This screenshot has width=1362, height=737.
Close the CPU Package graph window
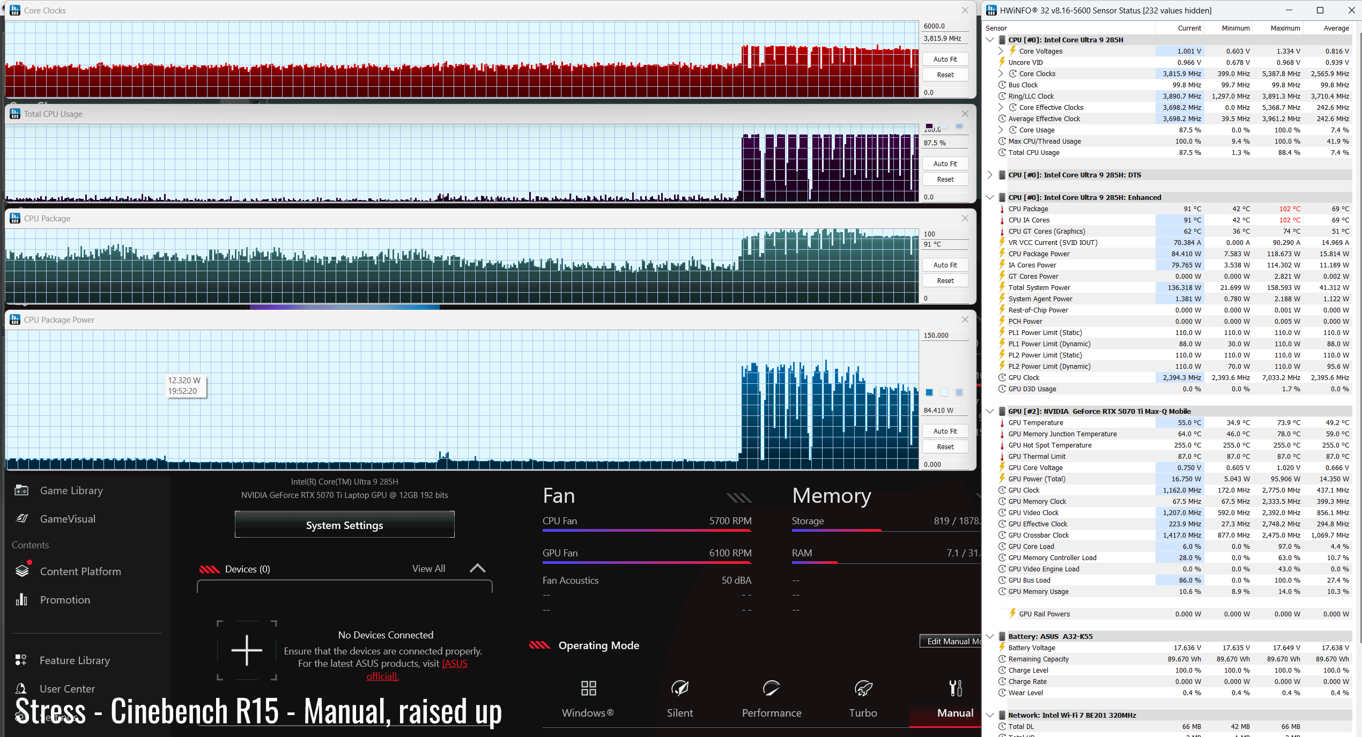point(965,218)
